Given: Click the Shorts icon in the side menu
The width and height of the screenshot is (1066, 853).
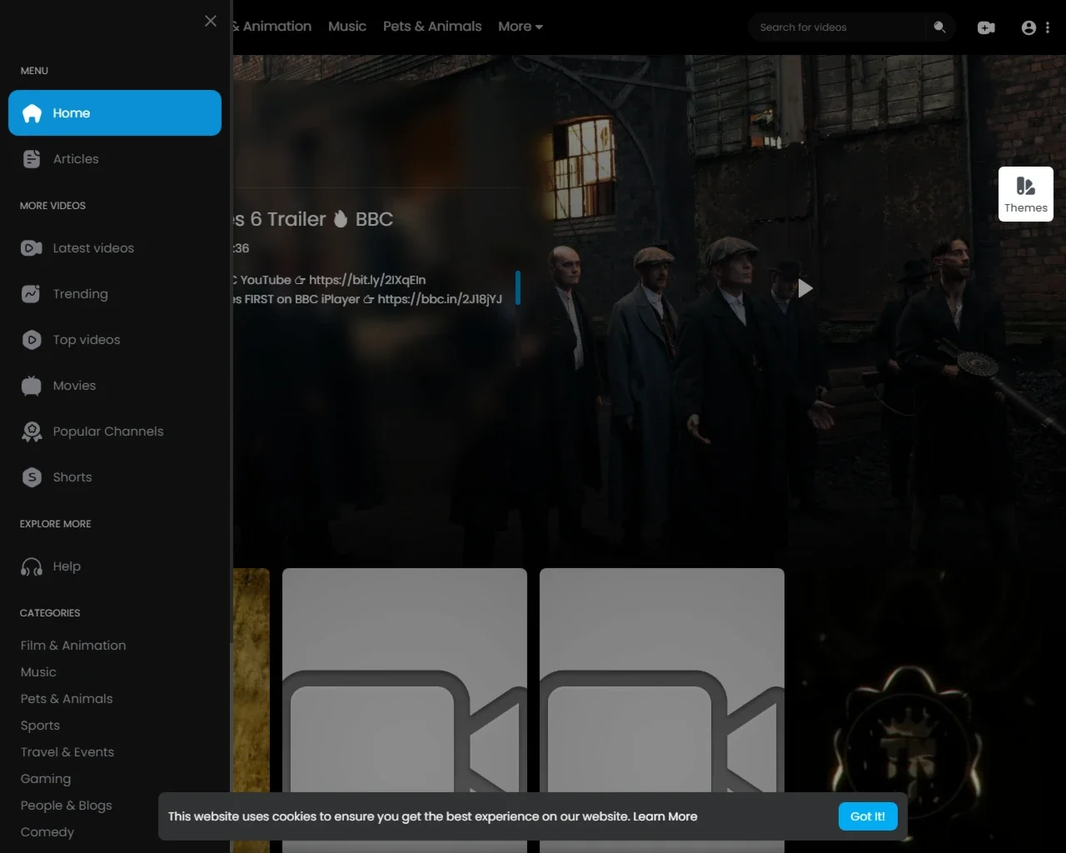Looking at the screenshot, I should tap(32, 477).
